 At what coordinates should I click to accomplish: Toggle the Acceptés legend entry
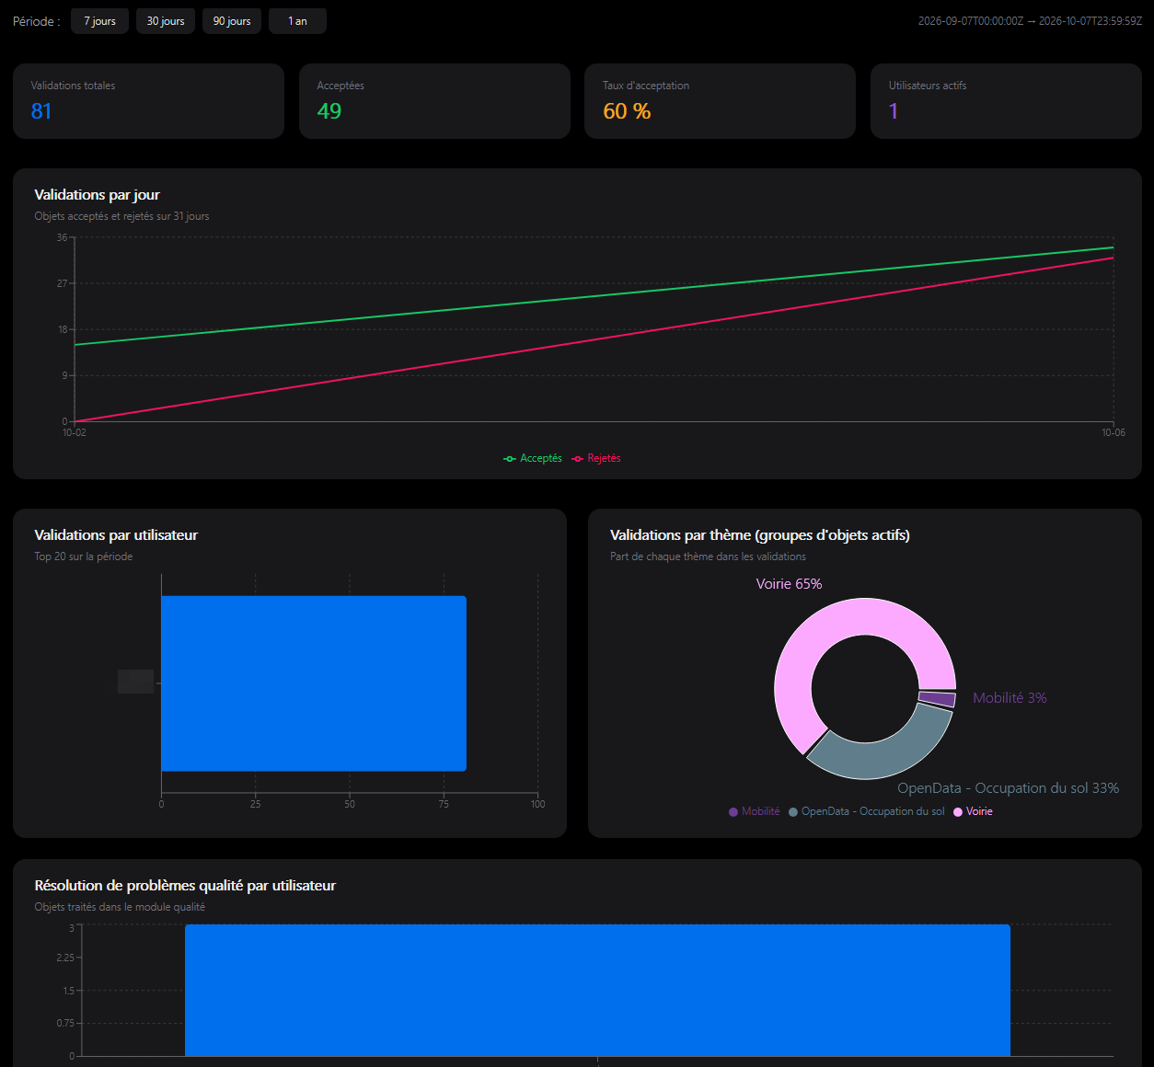[533, 458]
